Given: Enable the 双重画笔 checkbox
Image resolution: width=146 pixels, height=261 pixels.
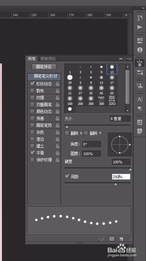Looking at the screenshot, I should [x=32, y=105].
